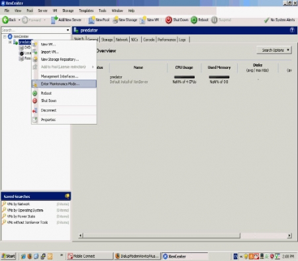Switch to the NICs tab

134,40
